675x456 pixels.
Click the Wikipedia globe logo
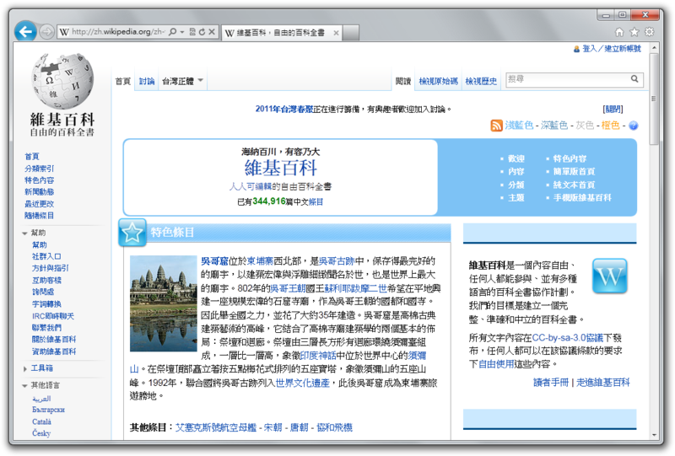[62, 81]
